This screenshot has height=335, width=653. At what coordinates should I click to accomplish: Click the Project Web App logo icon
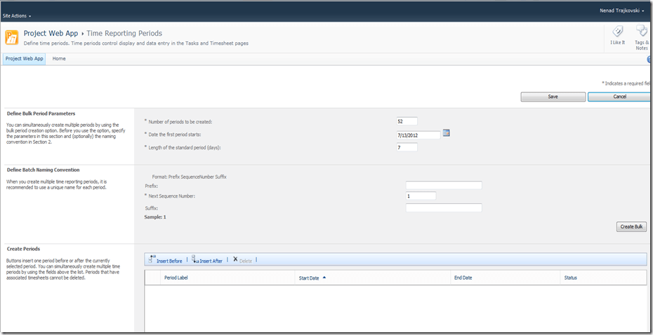[x=12, y=37]
